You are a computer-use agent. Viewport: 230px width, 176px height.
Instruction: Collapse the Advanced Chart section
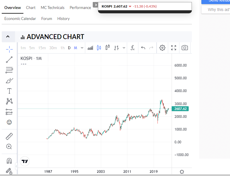[8, 36]
